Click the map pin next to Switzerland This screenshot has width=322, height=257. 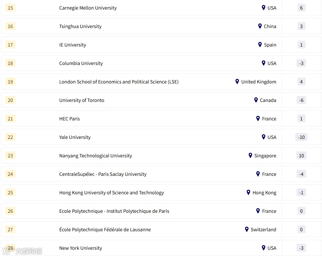[246, 229]
